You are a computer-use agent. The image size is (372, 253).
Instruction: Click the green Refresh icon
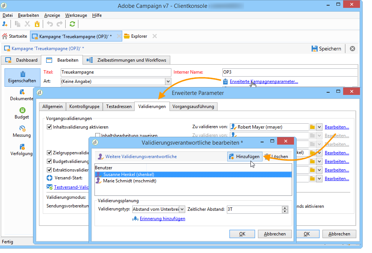click(x=72, y=24)
